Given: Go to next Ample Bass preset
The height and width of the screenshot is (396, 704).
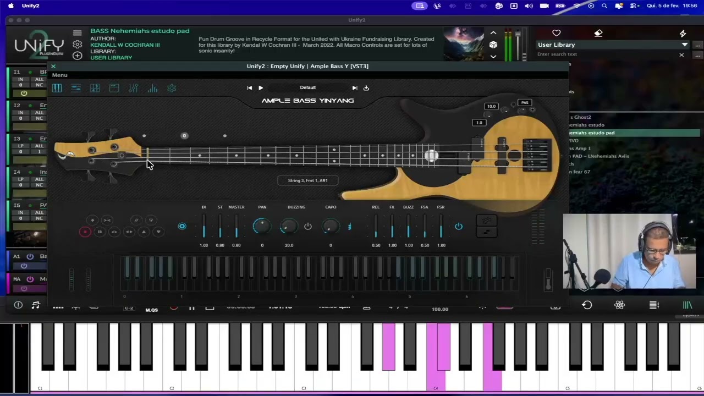Looking at the screenshot, I should point(355,87).
